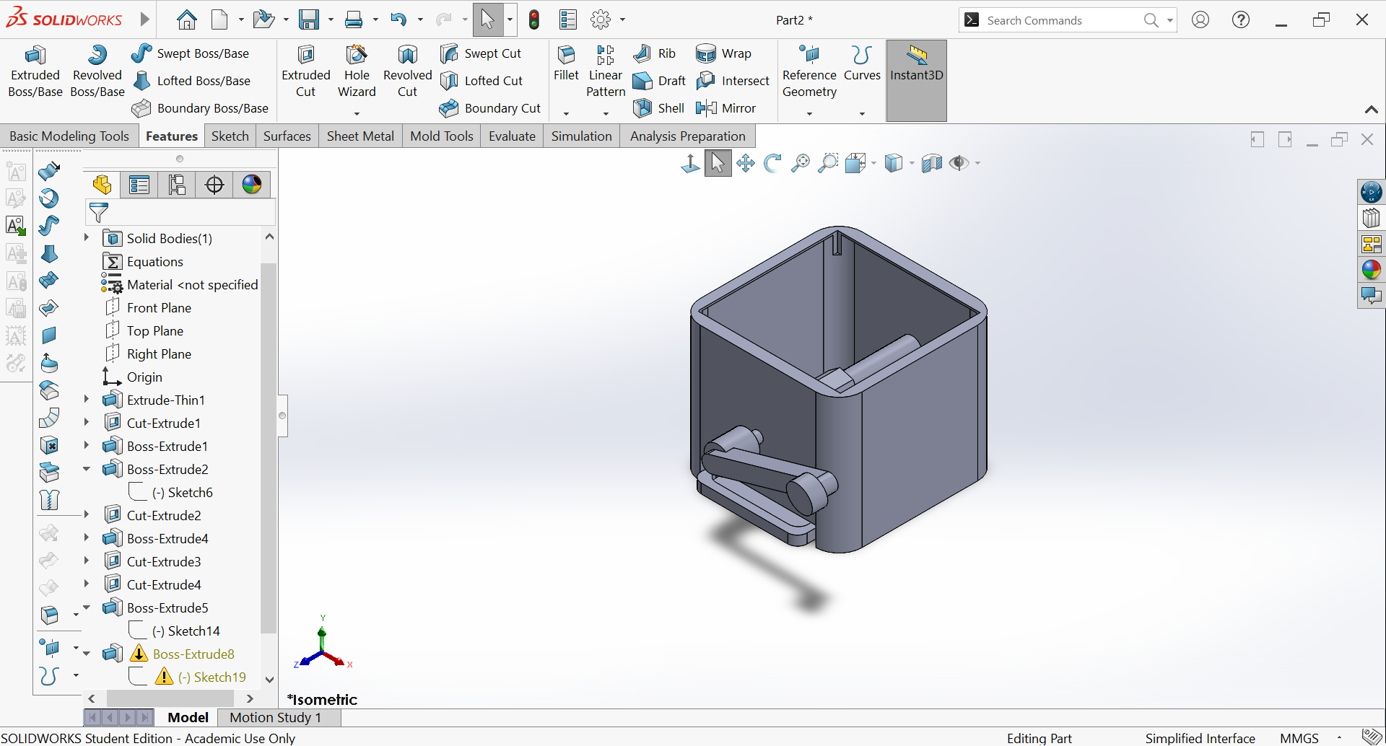
Task: Click the Draft feature
Action: (x=658, y=81)
